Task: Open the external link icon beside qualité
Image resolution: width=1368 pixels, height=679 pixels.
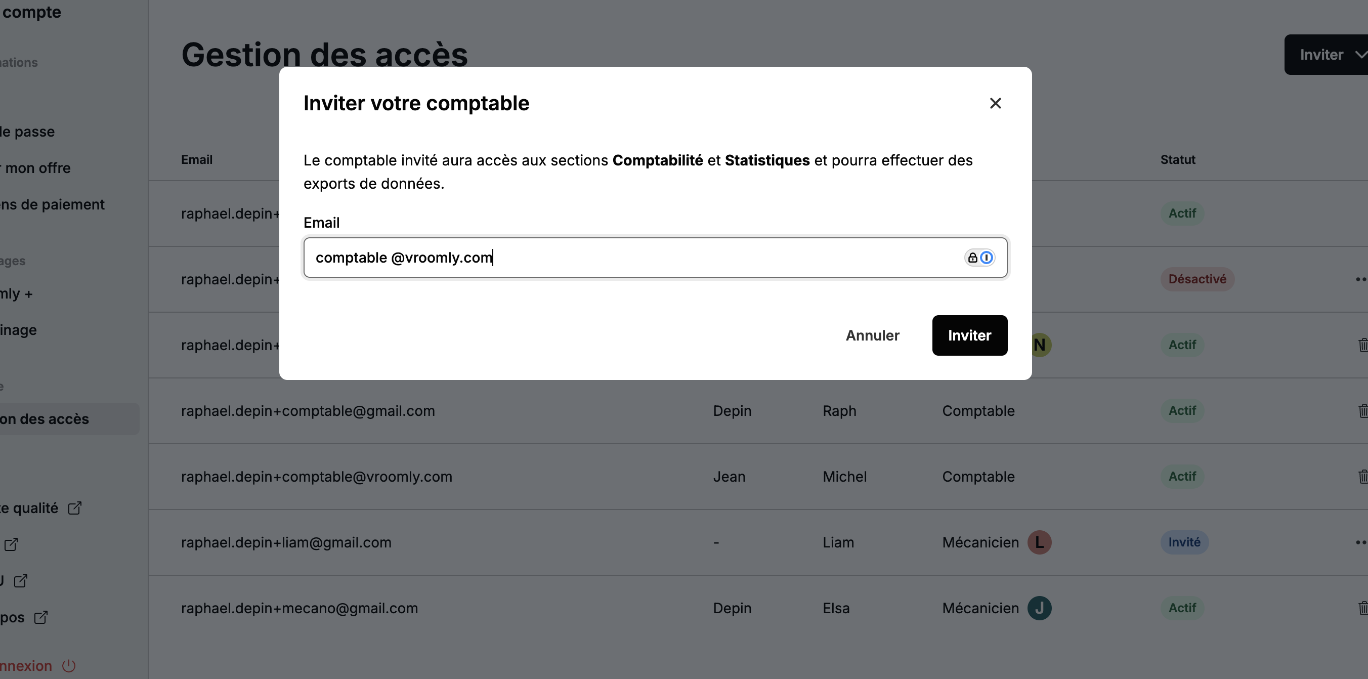Action: (x=75, y=508)
